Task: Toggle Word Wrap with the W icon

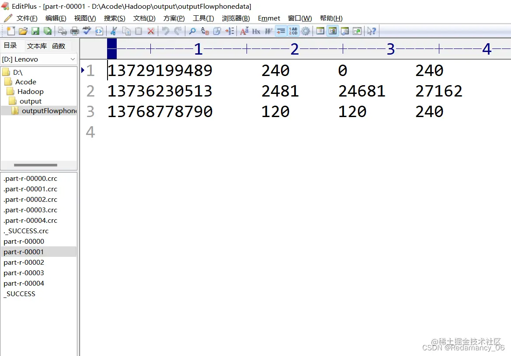Action: [x=268, y=31]
